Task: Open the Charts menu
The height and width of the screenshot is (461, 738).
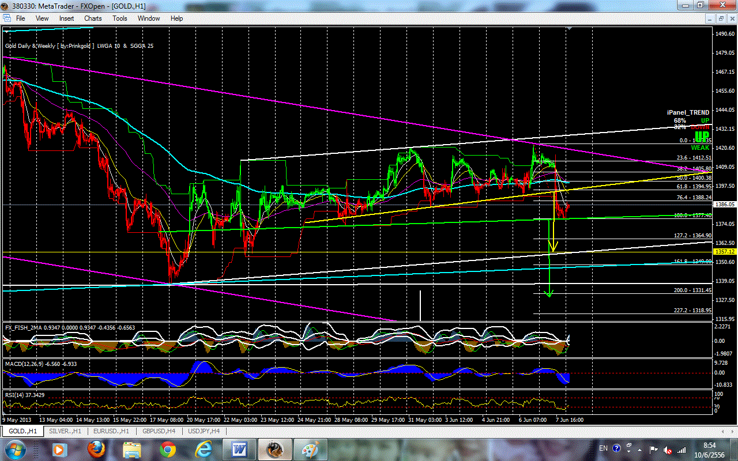Action: click(x=93, y=18)
